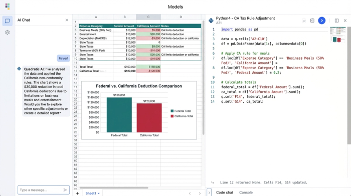Close the AI Chat panel
Viewport: 351px width, 196px height.
pyautogui.click(x=67, y=20)
